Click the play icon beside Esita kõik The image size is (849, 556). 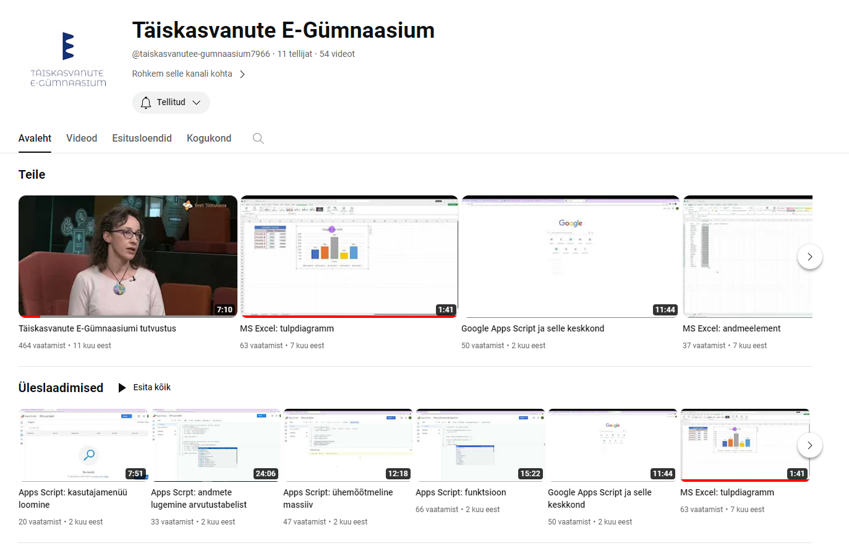tap(122, 388)
